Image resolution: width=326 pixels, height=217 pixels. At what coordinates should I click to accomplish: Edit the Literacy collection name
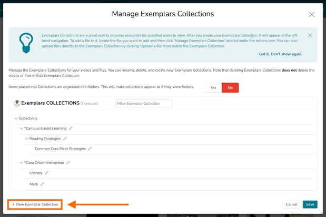click(47, 173)
